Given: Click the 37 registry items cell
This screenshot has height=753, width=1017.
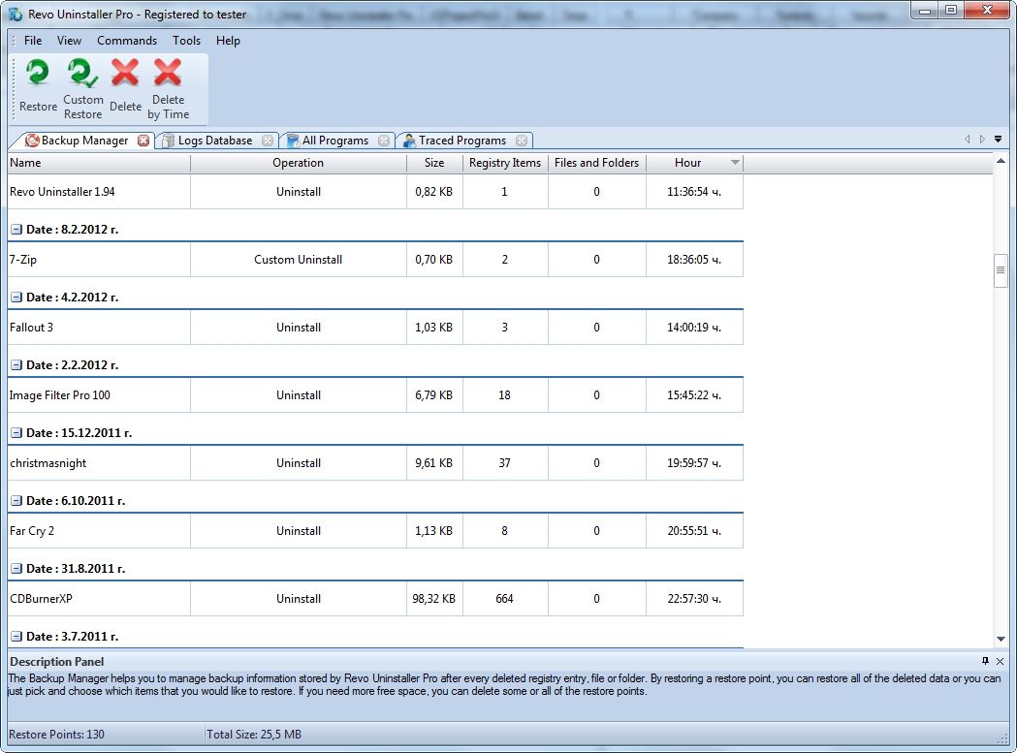Looking at the screenshot, I should click(x=505, y=463).
